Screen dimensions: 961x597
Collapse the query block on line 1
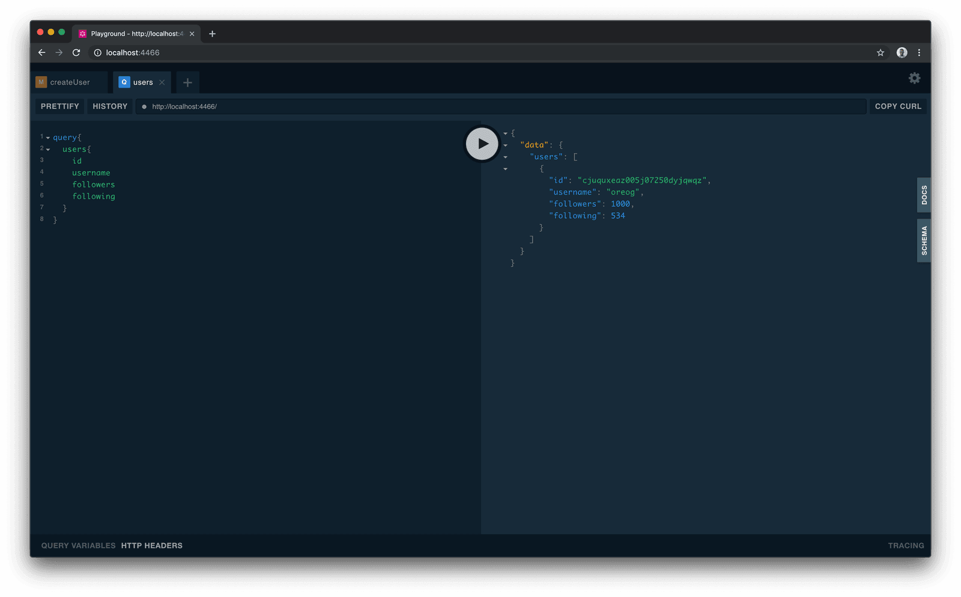(48, 138)
